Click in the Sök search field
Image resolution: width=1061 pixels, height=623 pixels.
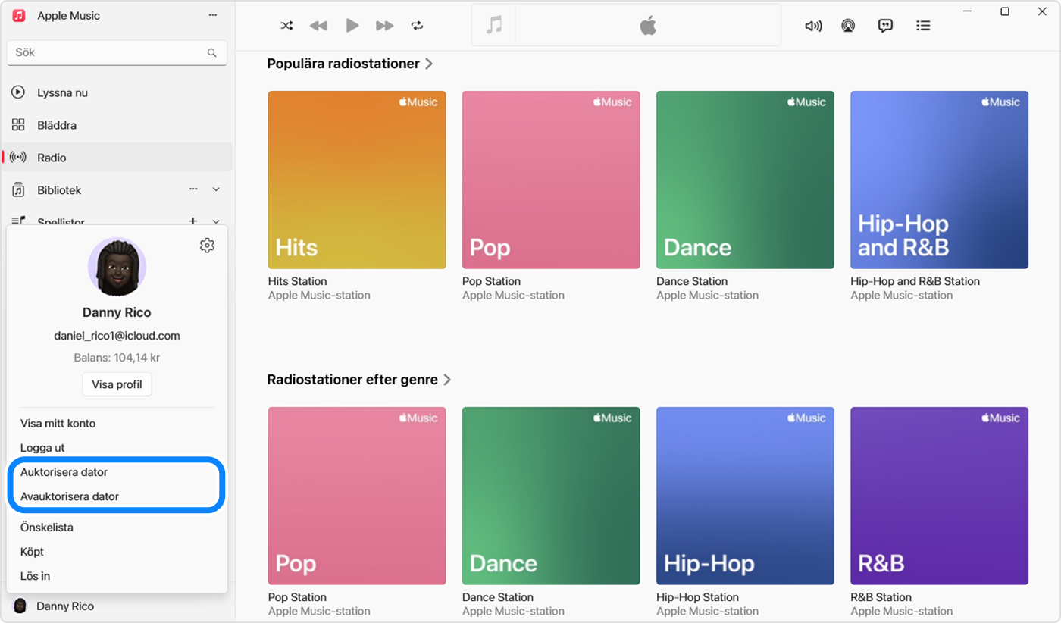(117, 52)
